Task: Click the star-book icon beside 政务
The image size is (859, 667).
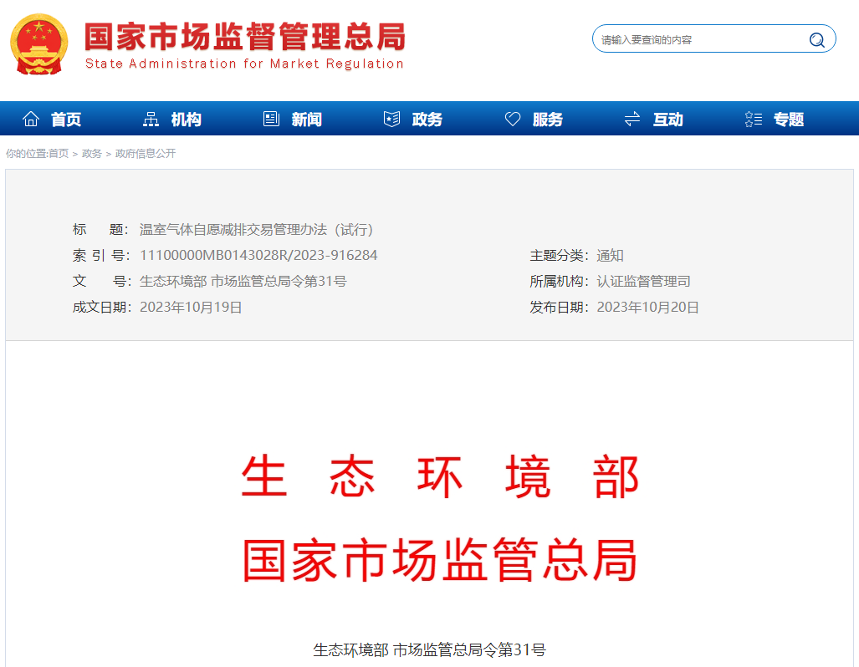Action: (x=391, y=119)
